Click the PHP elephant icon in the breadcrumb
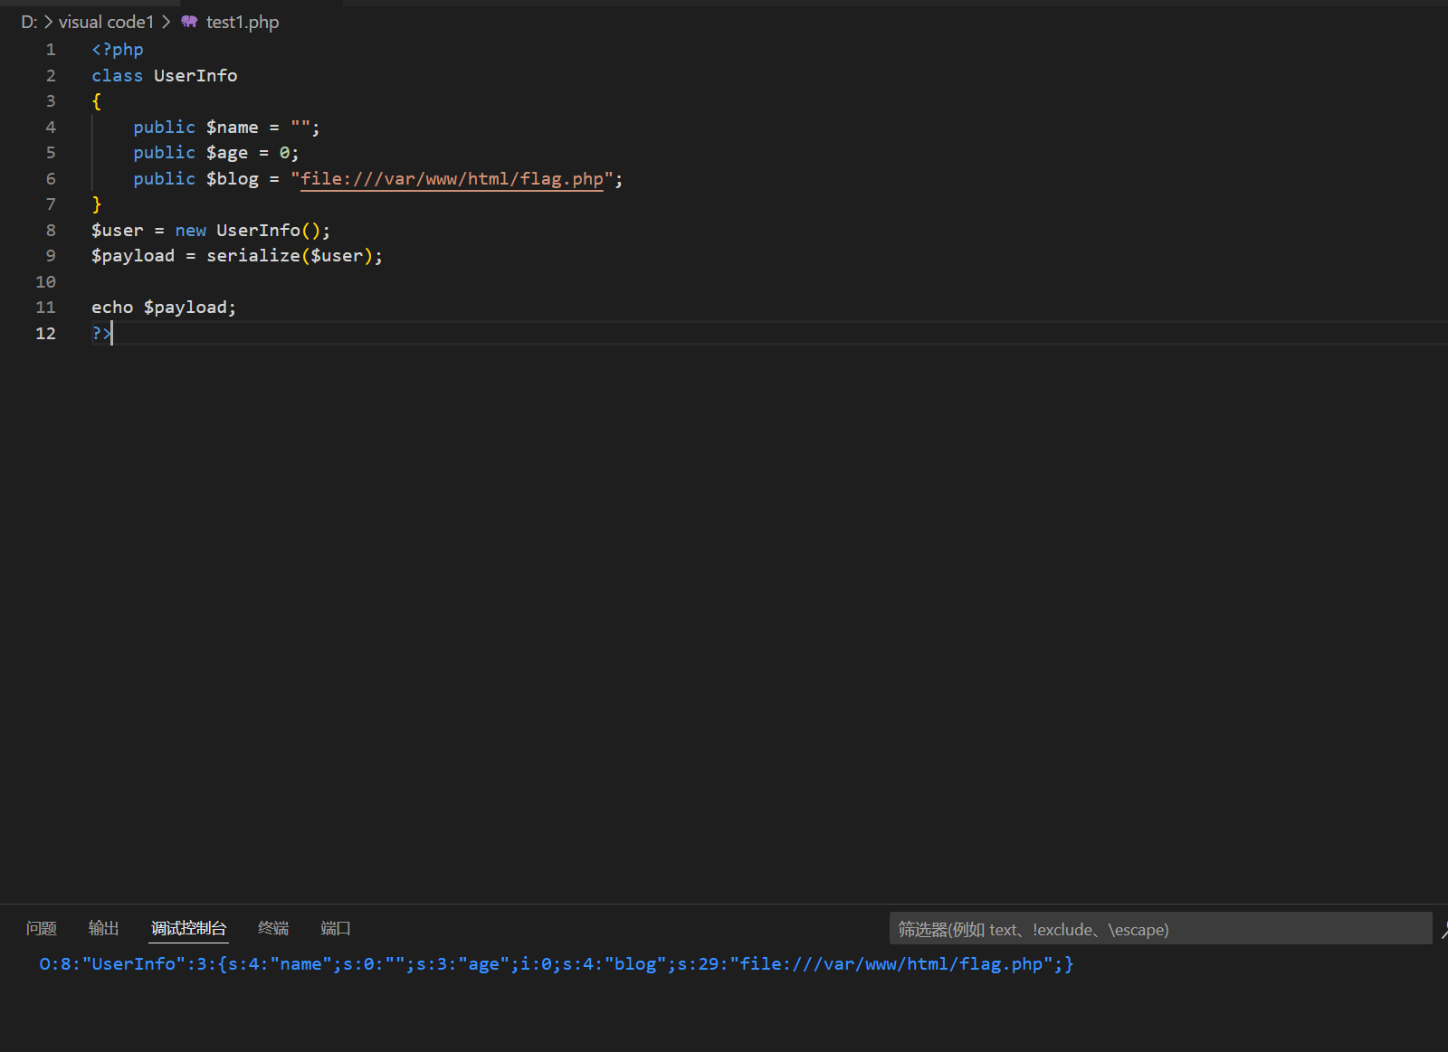This screenshot has height=1052, width=1448. pos(189,22)
